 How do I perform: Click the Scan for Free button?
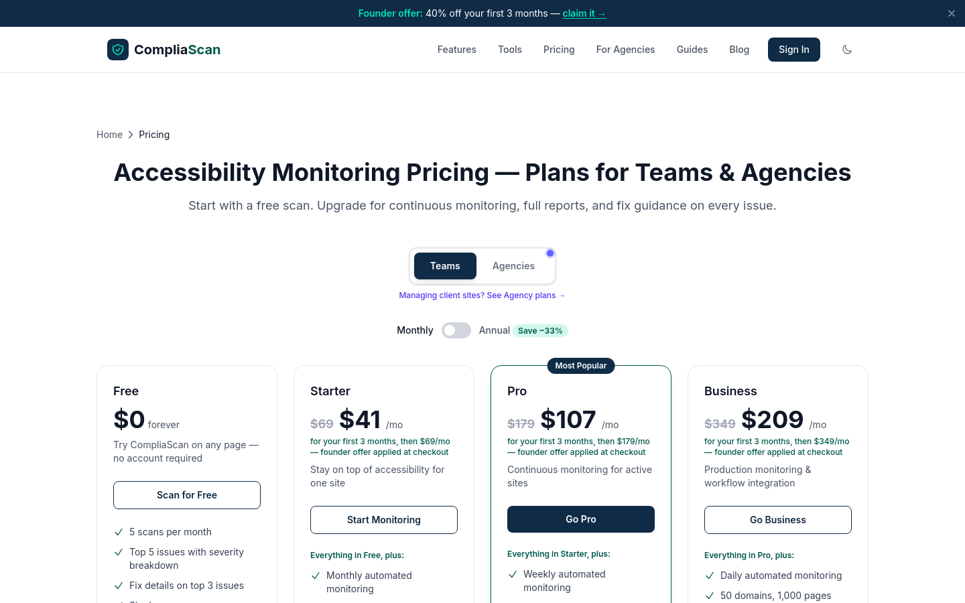(187, 495)
